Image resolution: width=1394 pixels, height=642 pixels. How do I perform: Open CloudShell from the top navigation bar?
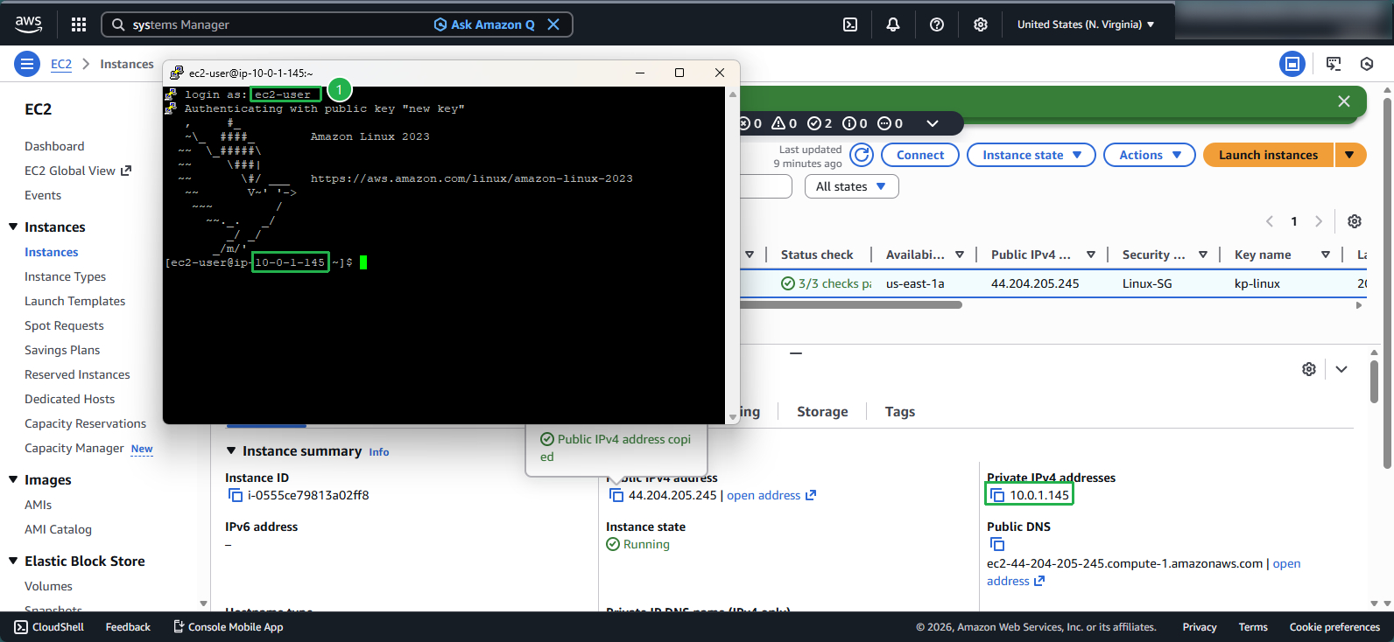coord(850,24)
